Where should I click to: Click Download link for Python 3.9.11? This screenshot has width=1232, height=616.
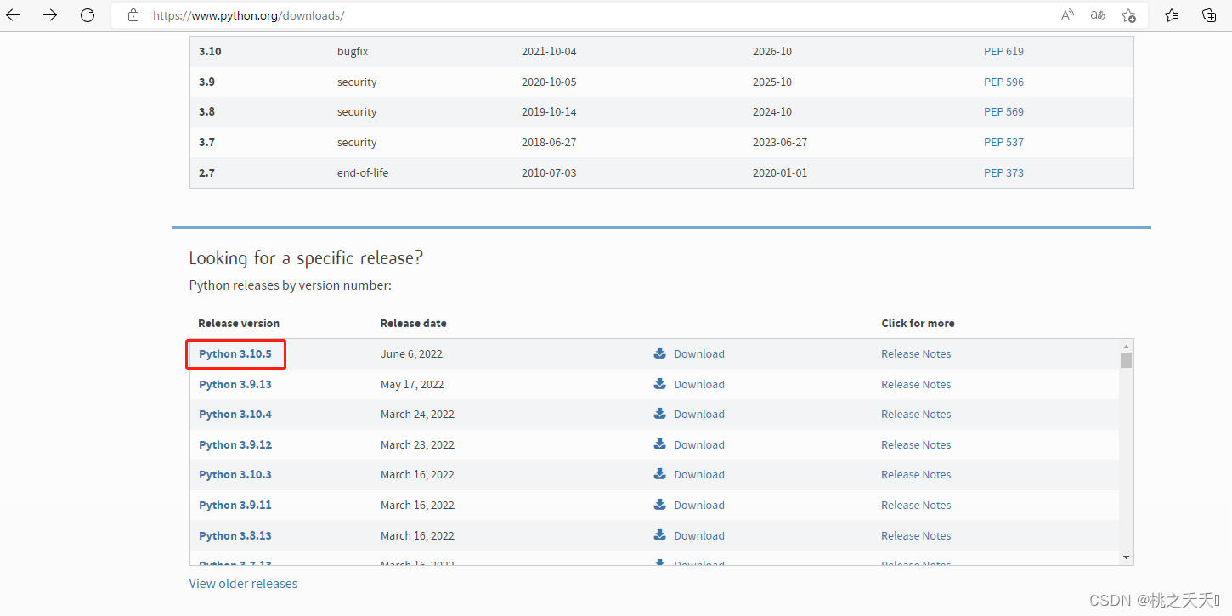[699, 505]
